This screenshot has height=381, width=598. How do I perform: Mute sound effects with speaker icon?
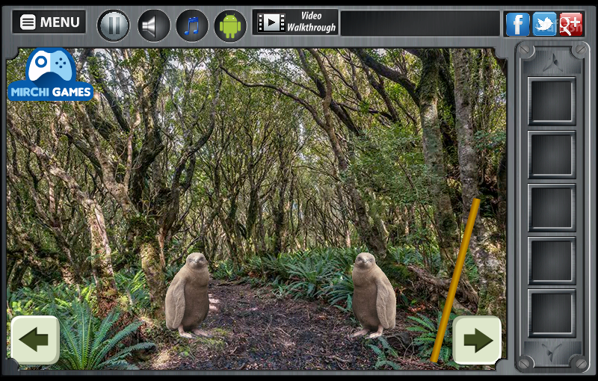[x=154, y=25]
